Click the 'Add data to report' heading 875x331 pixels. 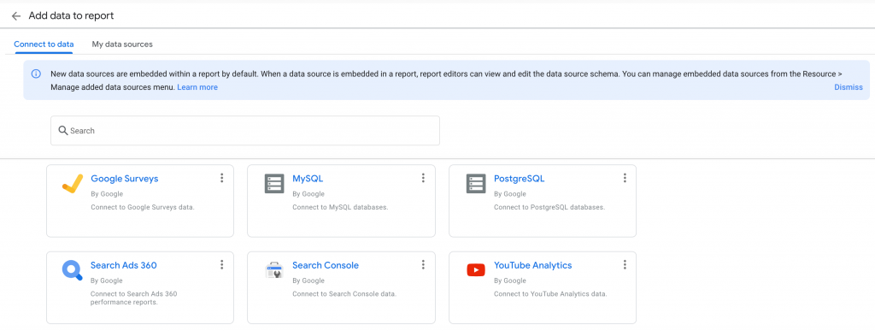71,15
